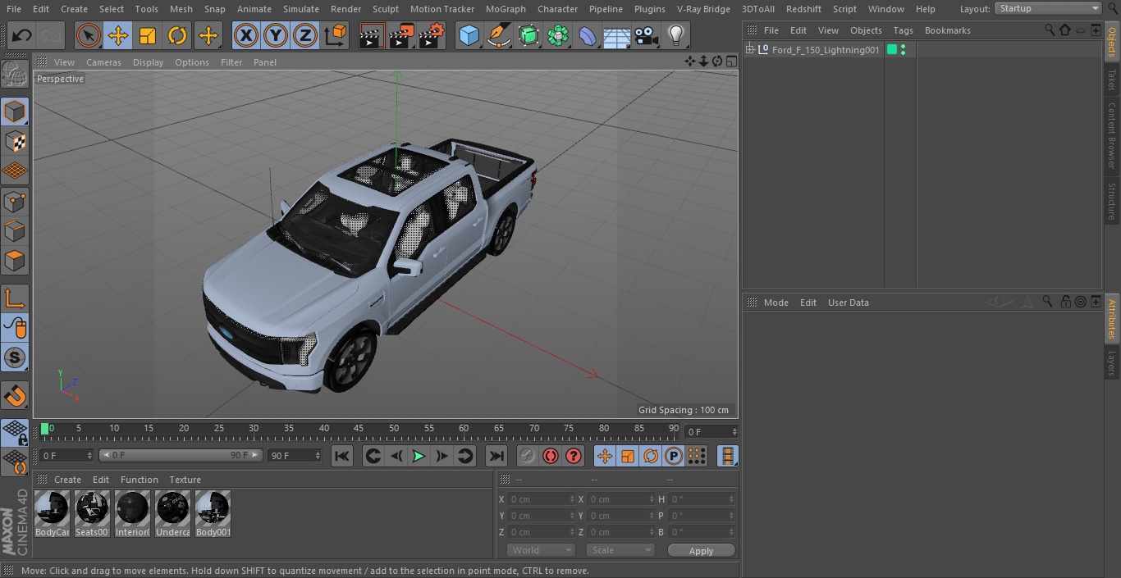Enable Axis mode tool

(x=15, y=298)
